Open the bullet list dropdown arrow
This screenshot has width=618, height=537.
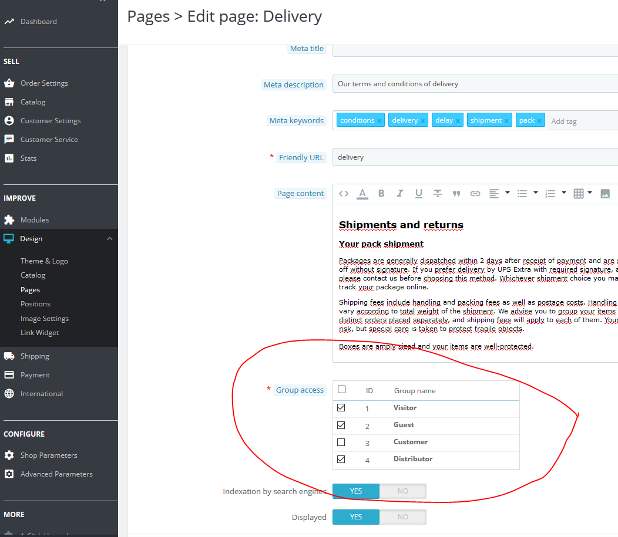(536, 192)
